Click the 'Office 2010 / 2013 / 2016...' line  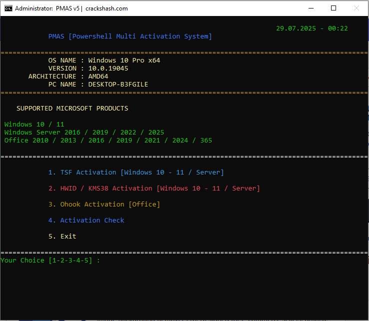point(108,140)
